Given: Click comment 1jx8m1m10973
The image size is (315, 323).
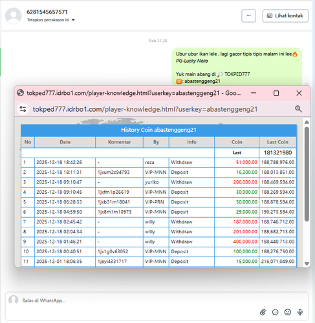Looking at the screenshot, I should pyautogui.click(x=114, y=212).
